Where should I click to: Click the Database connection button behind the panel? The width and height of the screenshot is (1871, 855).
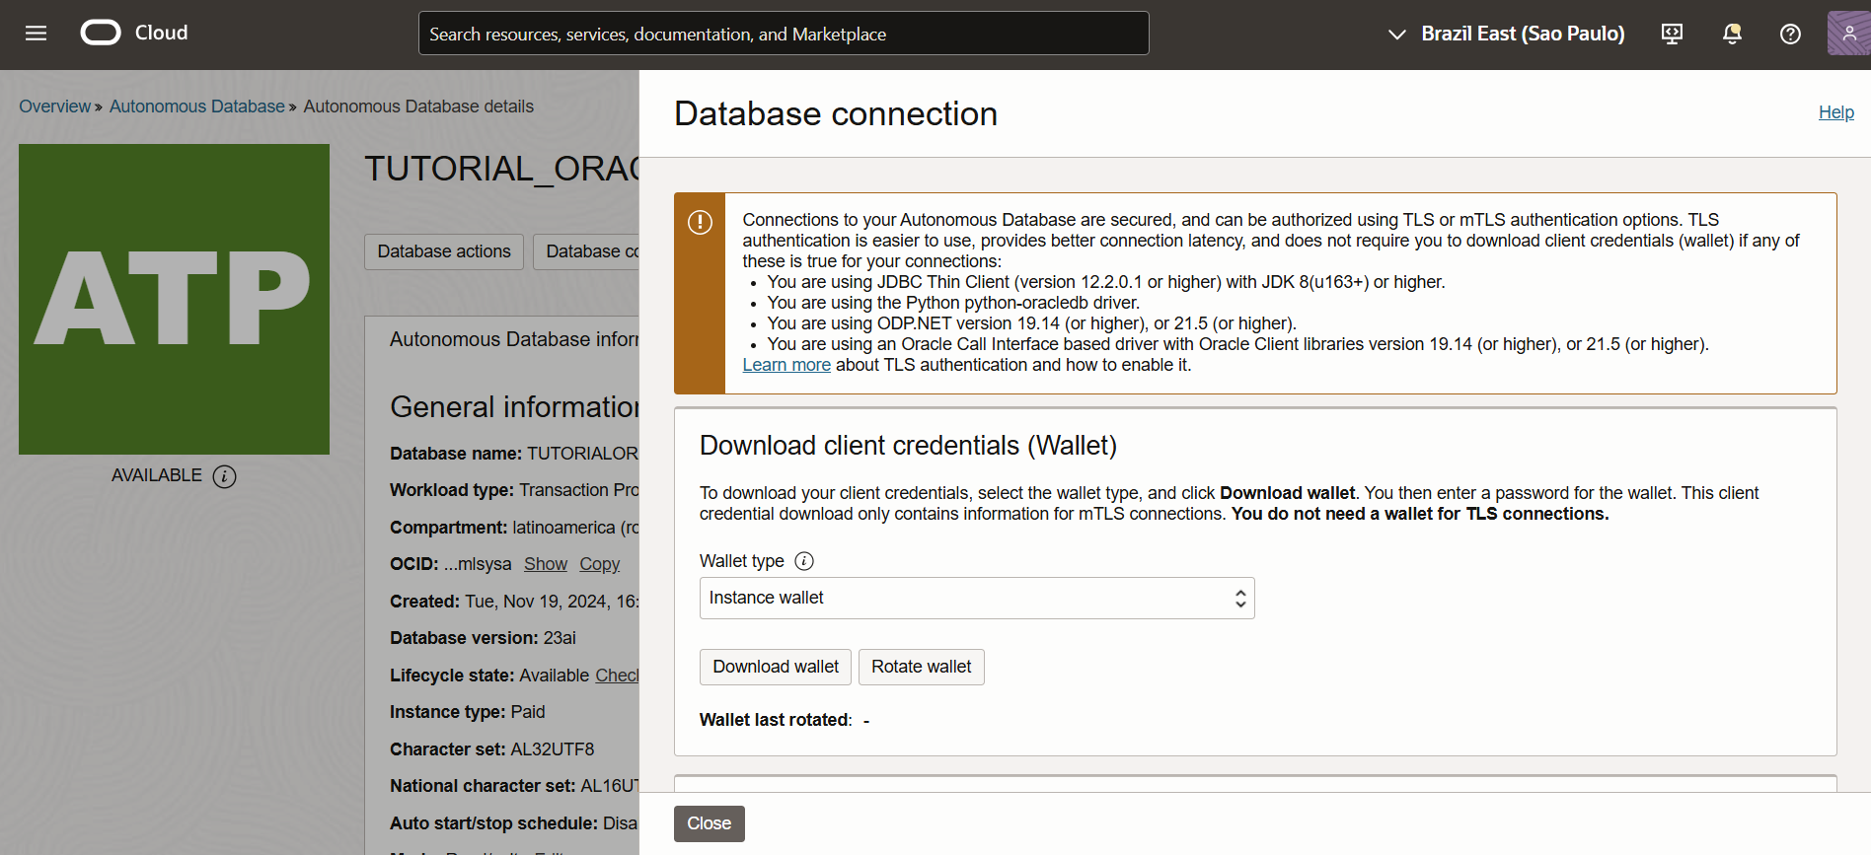tap(587, 251)
